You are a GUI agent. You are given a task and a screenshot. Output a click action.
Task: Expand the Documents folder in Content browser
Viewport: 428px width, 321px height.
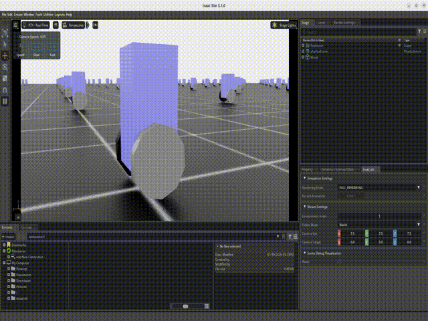(9, 275)
